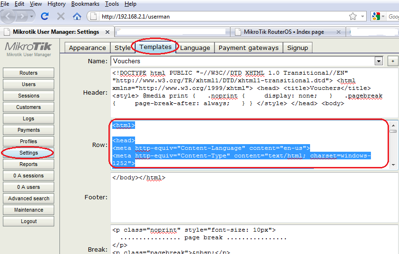Click the Google search engine icon
Image resolution: width=399 pixels, height=254 pixels.
tap(376, 17)
